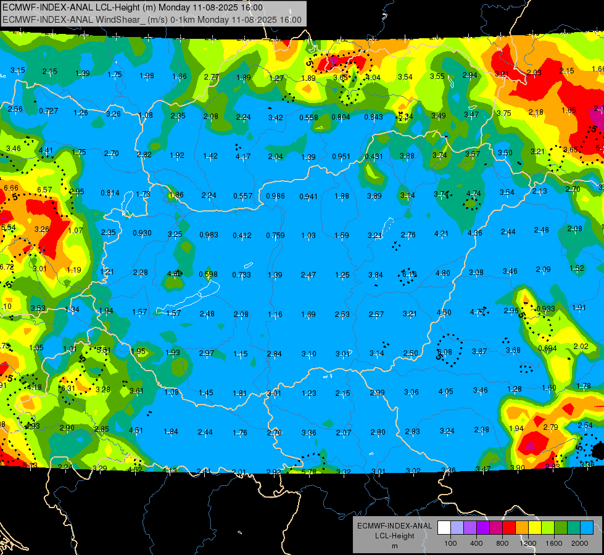Click the wind shear value 4.05
Viewport: 604px width, 555px height.
coord(445,392)
